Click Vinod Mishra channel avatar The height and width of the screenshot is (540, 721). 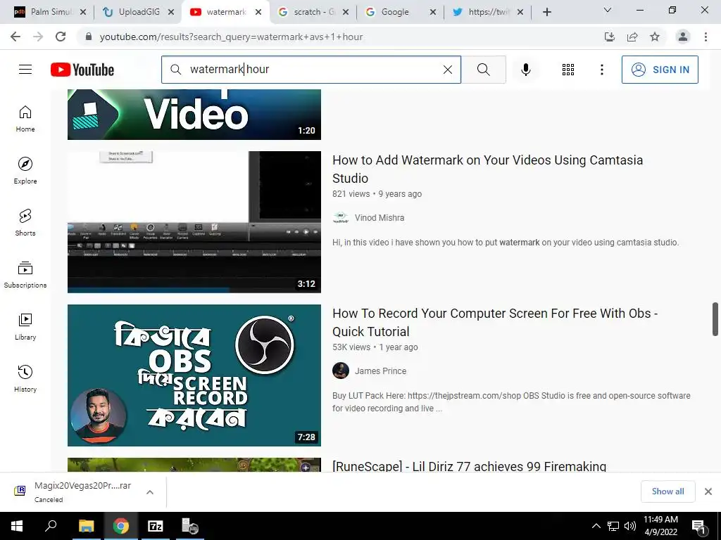tap(341, 218)
